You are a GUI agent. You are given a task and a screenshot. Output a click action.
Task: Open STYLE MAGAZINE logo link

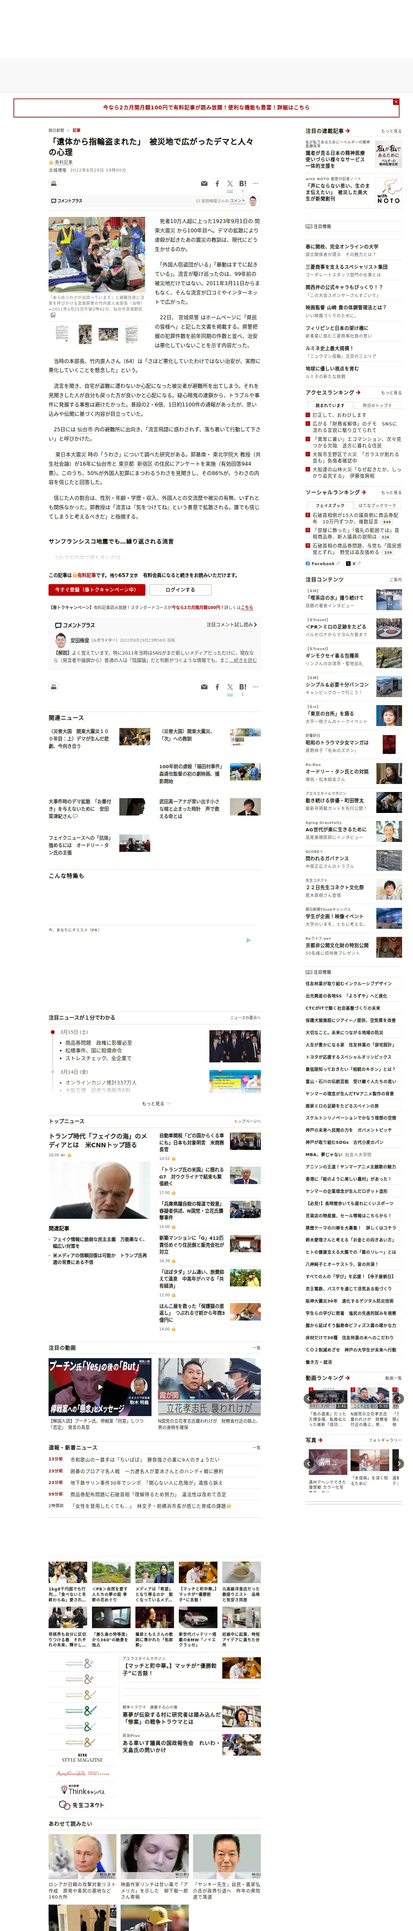[x=82, y=1758]
